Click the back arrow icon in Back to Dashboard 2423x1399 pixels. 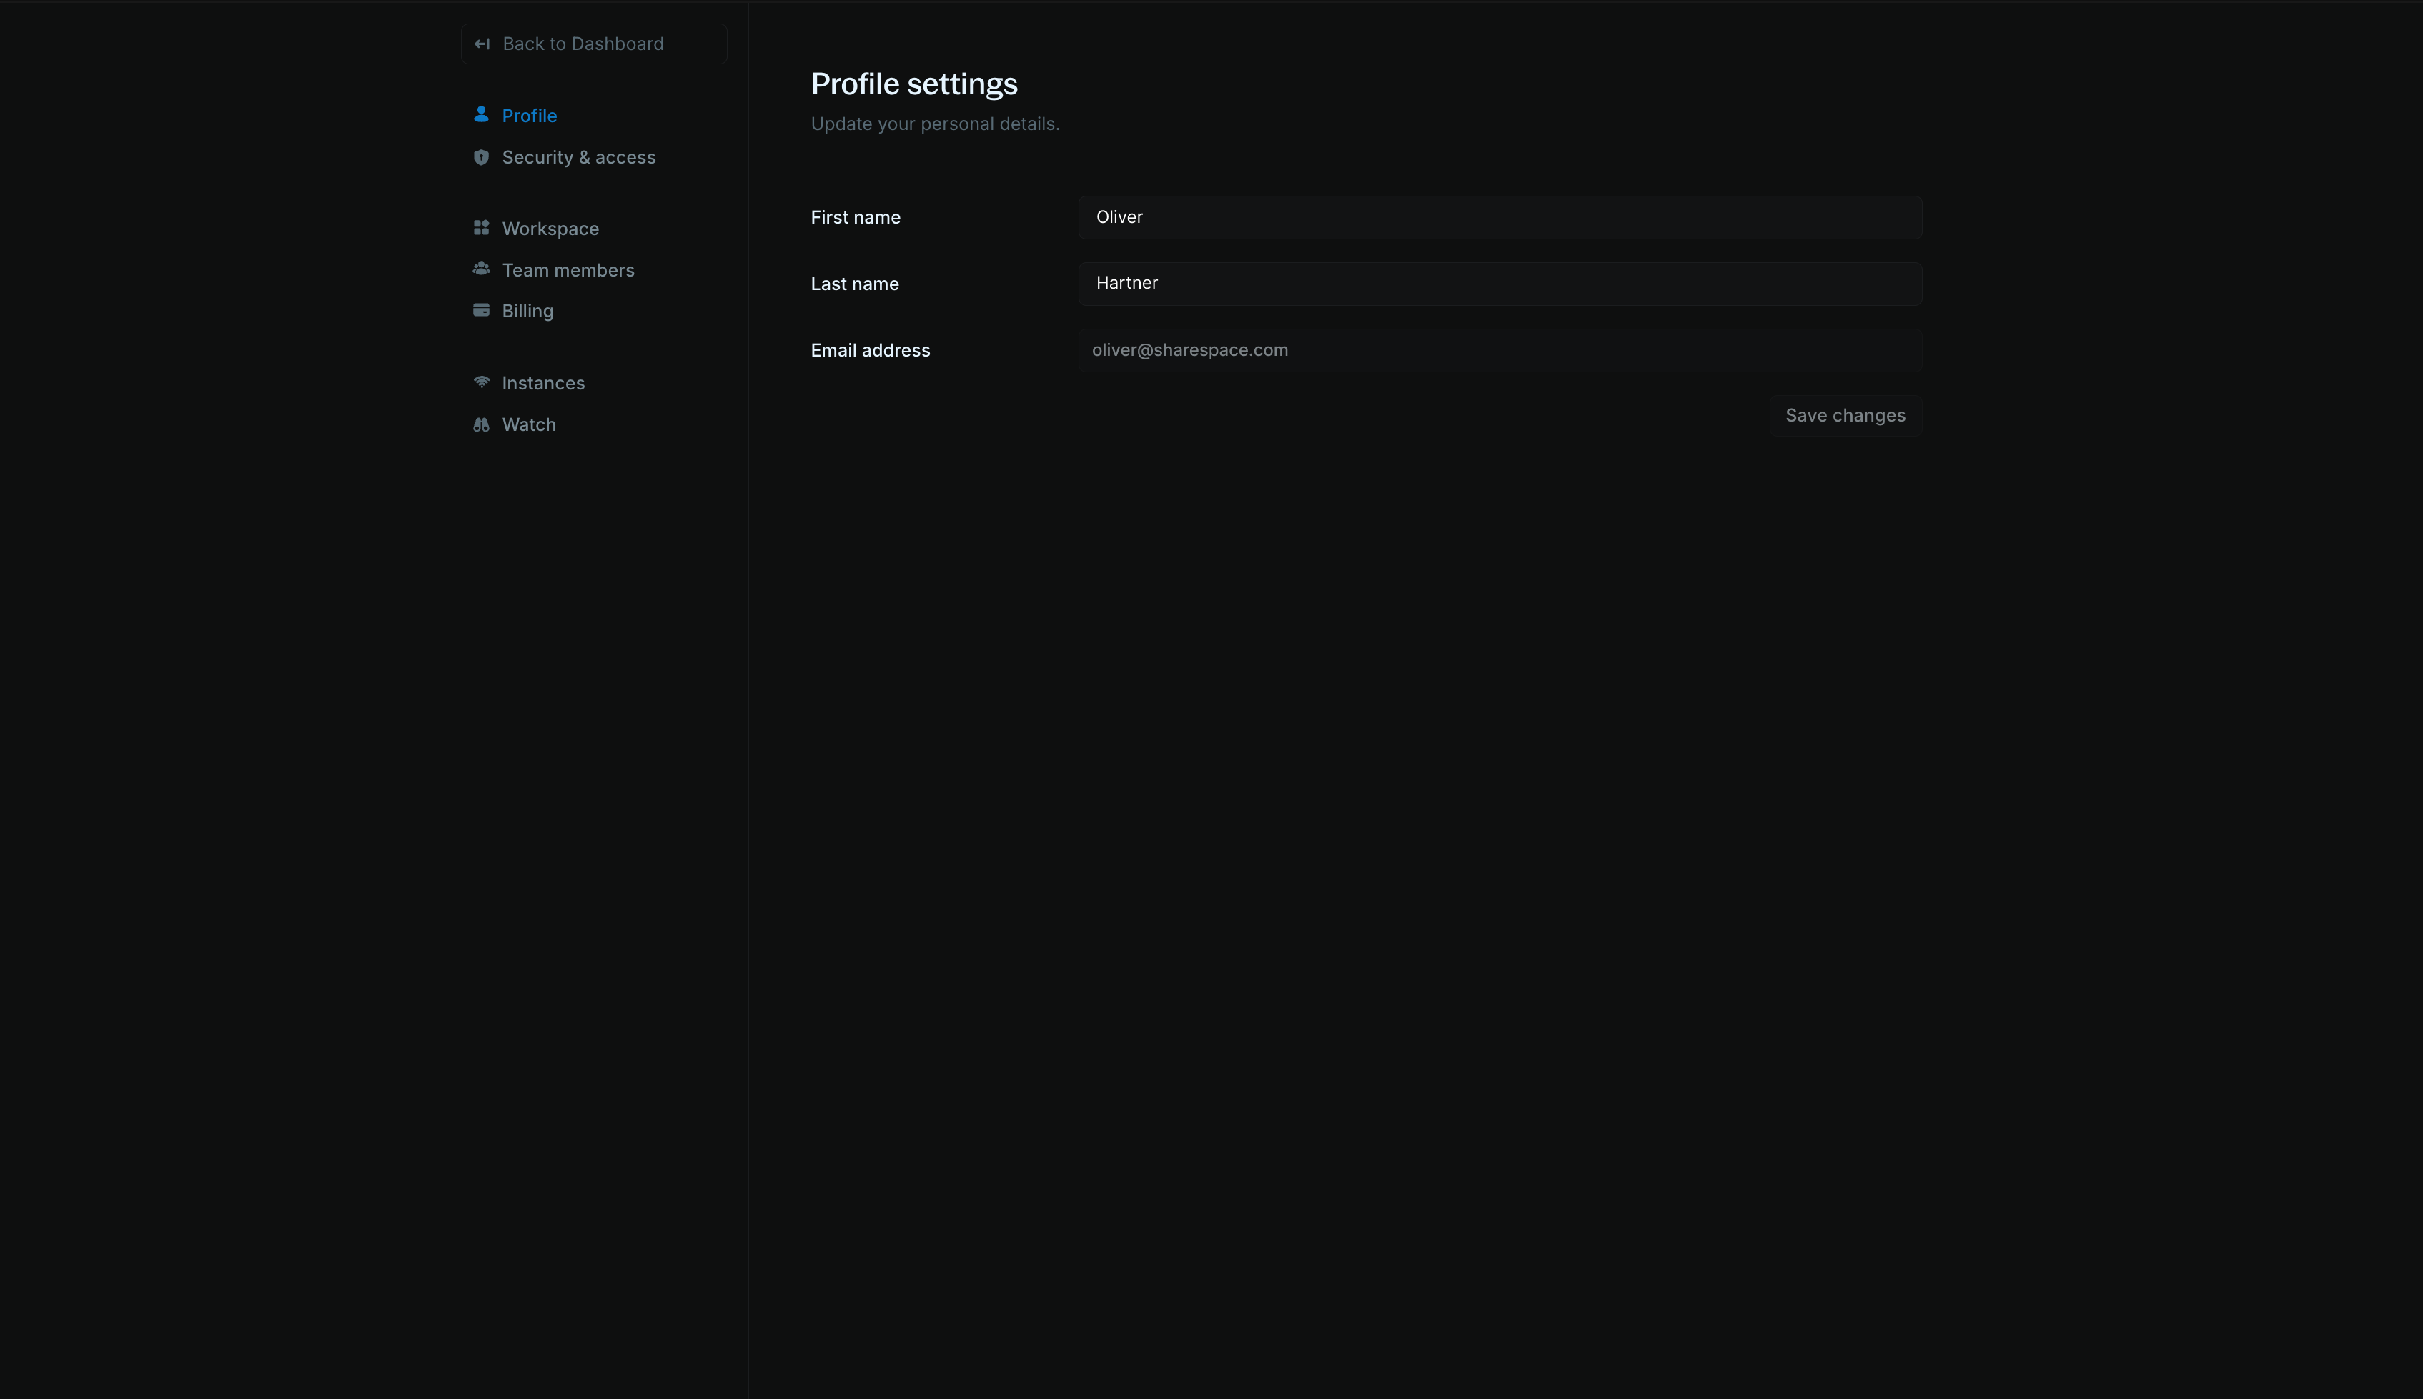482,44
